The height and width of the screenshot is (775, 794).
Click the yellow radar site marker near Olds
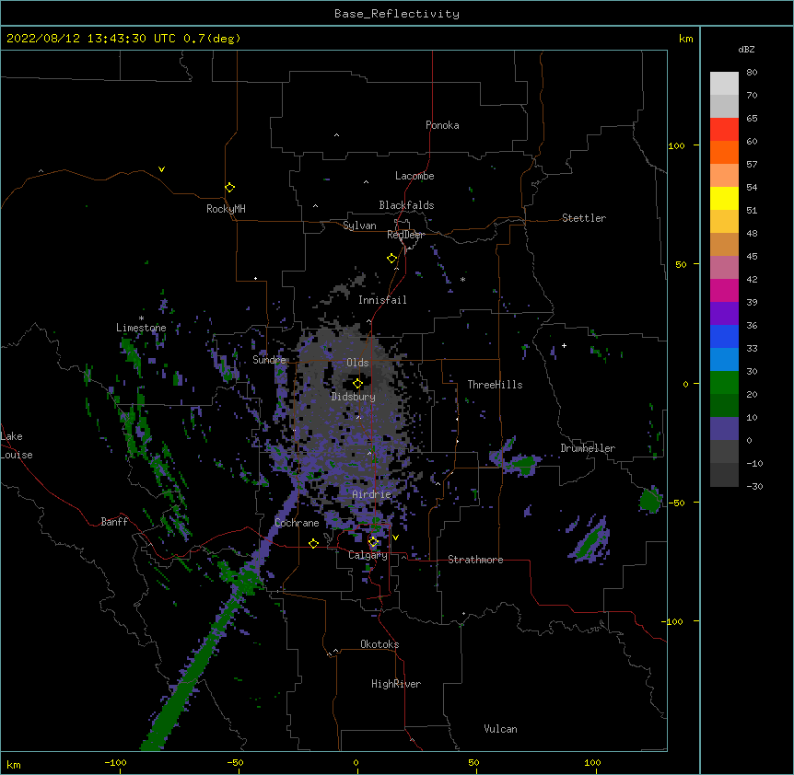(357, 383)
